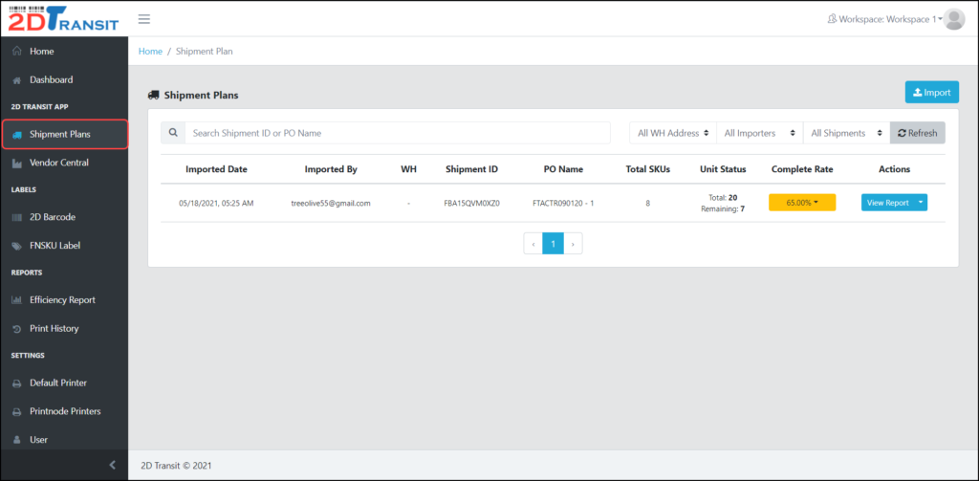The width and height of the screenshot is (979, 481).
Task: Click the Import button
Action: pos(931,93)
